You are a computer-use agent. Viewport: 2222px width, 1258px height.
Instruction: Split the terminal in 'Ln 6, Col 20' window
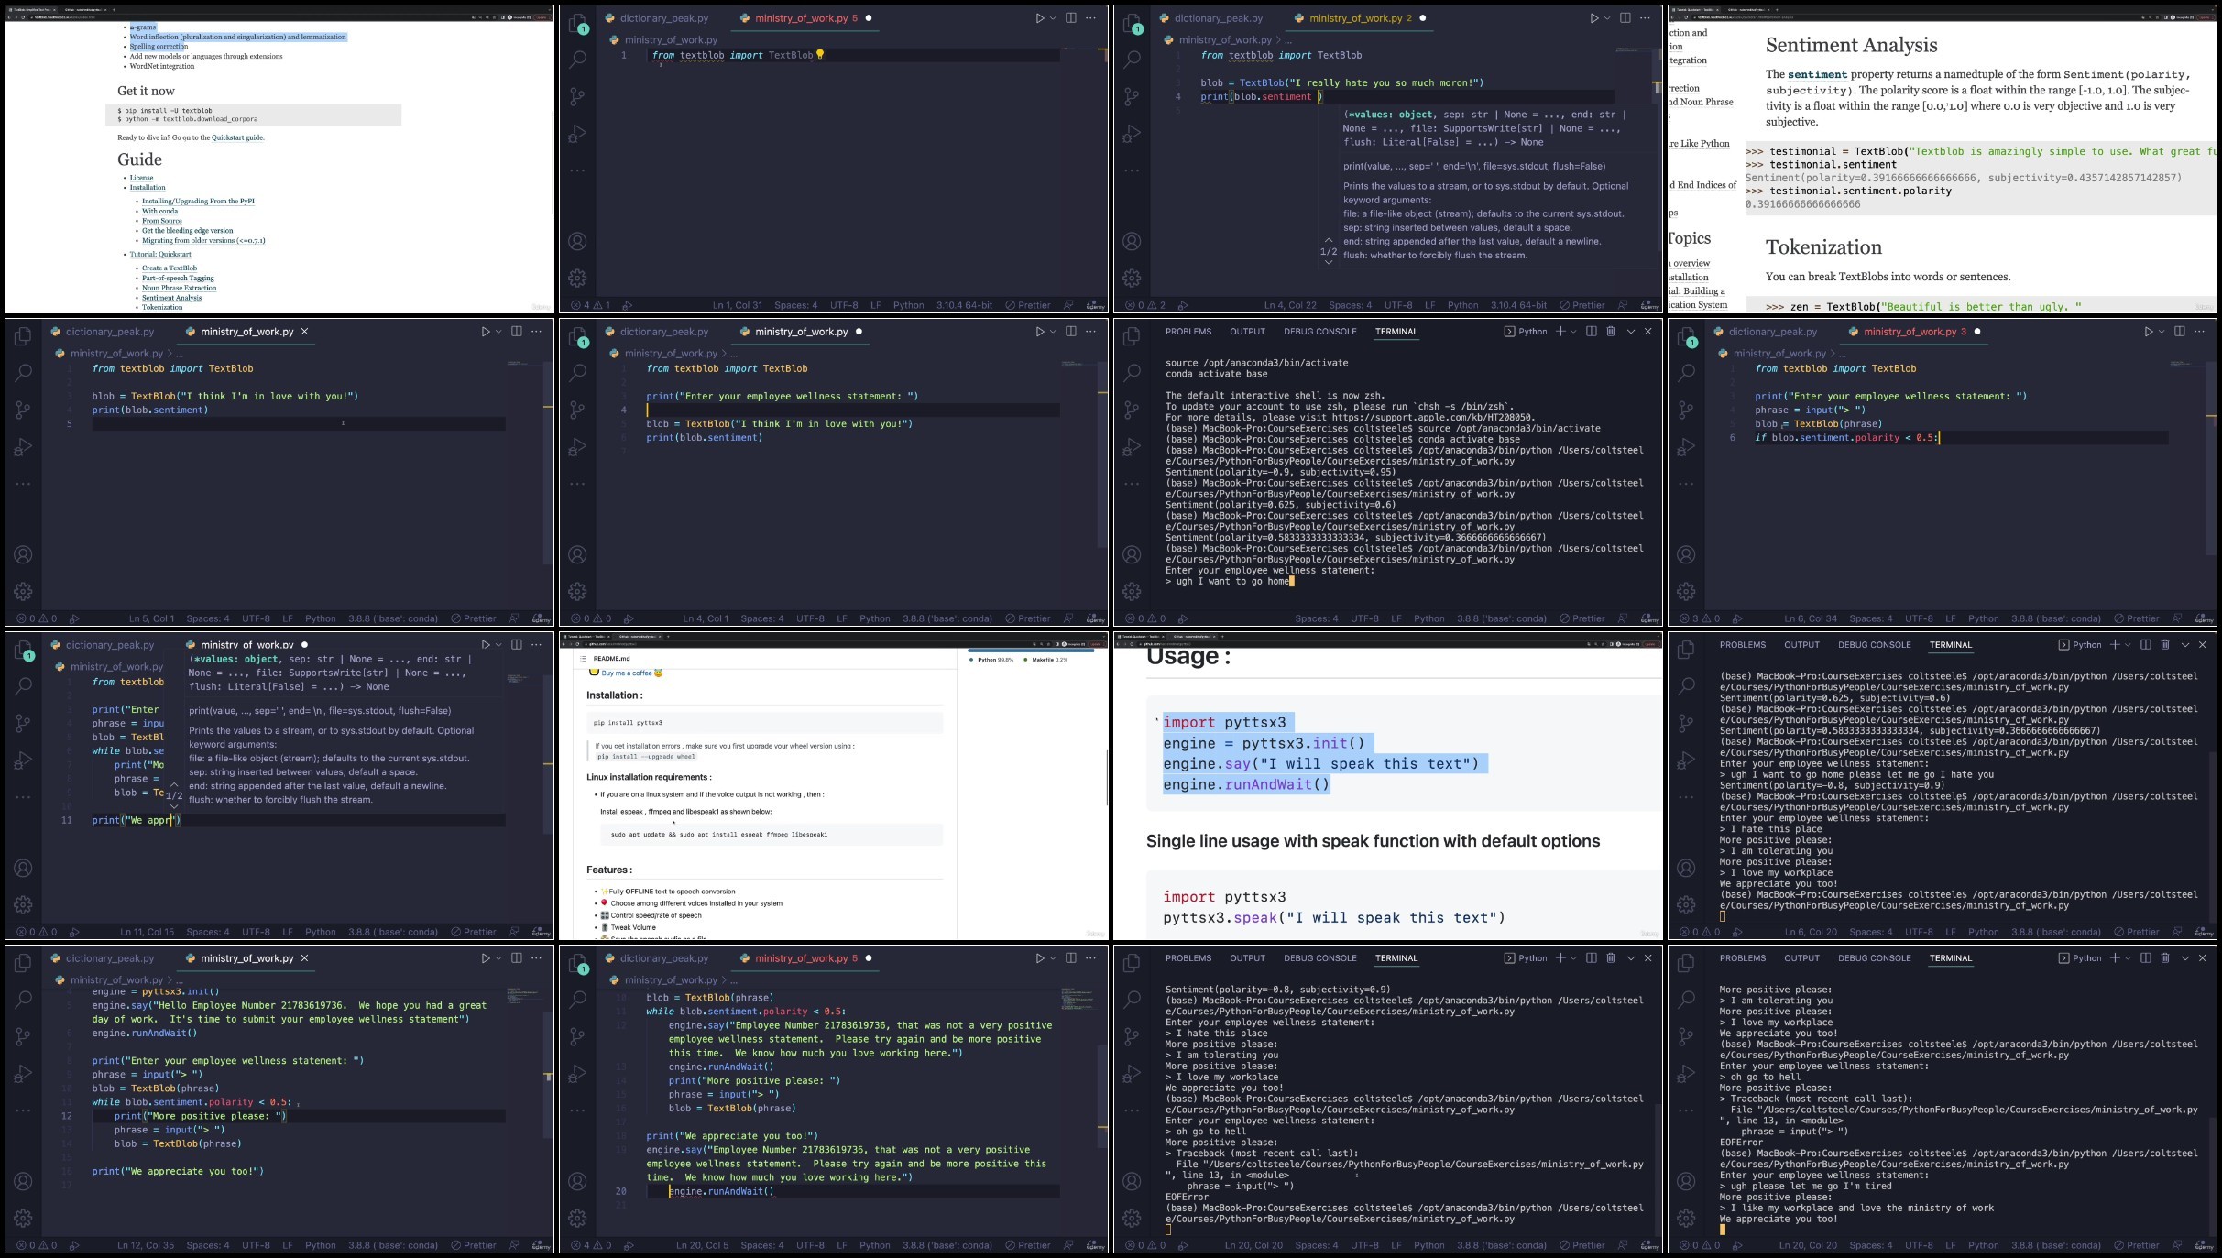2145,645
